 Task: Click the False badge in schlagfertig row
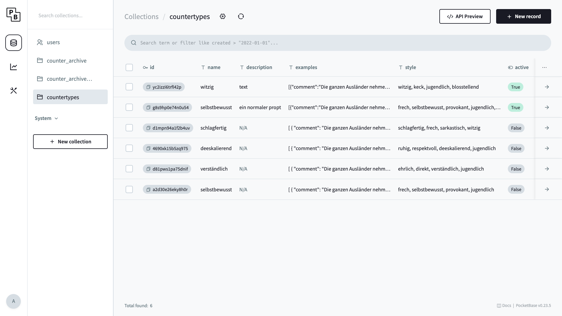[x=516, y=128]
